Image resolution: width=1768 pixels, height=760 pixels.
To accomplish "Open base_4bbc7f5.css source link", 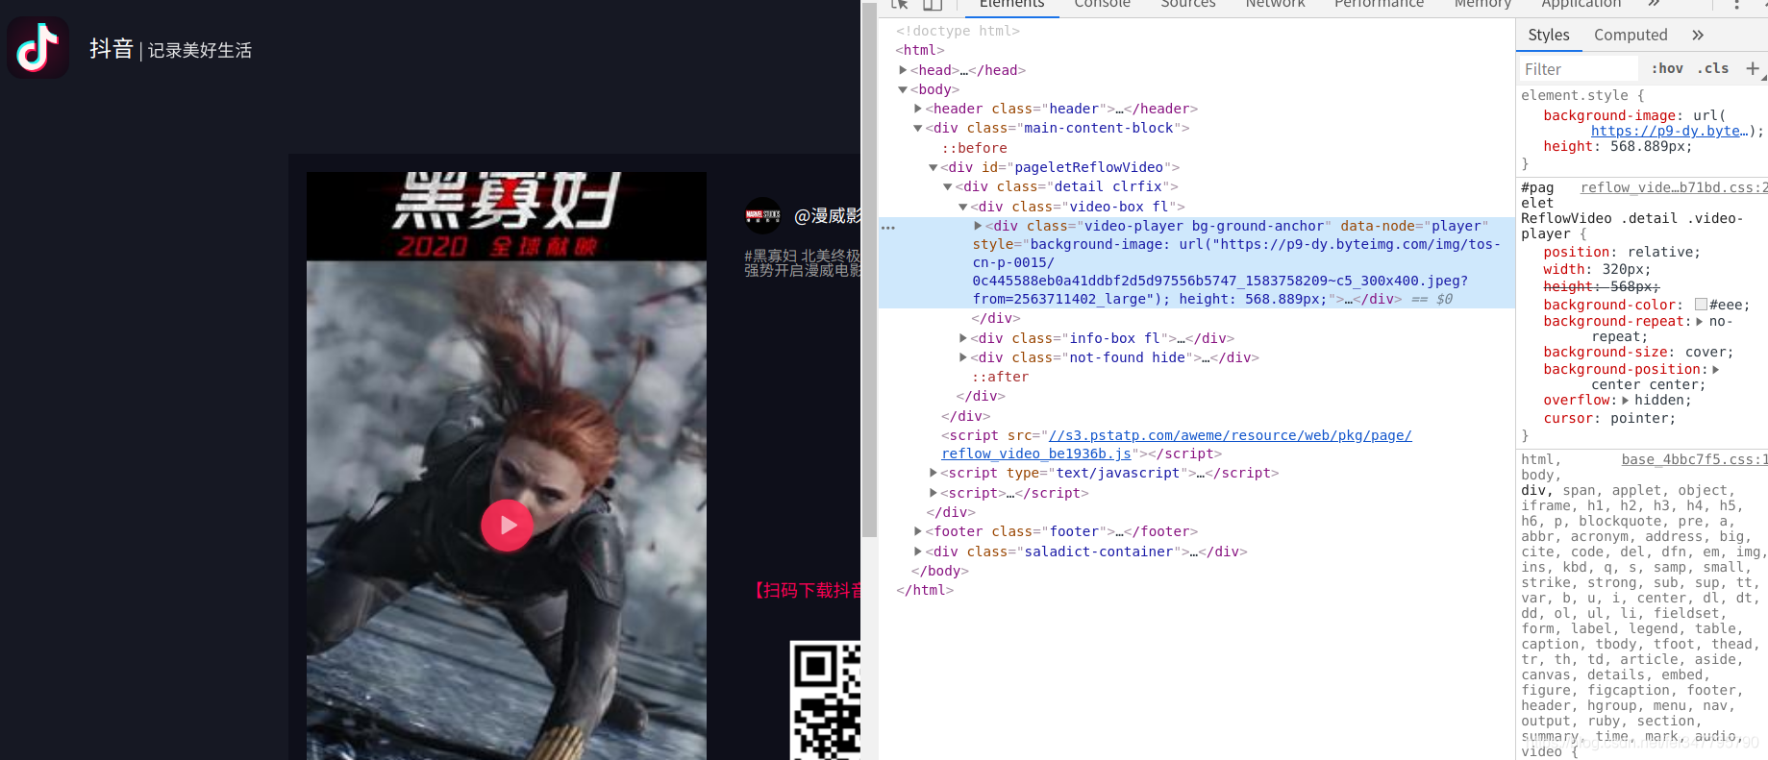I will (x=1694, y=459).
